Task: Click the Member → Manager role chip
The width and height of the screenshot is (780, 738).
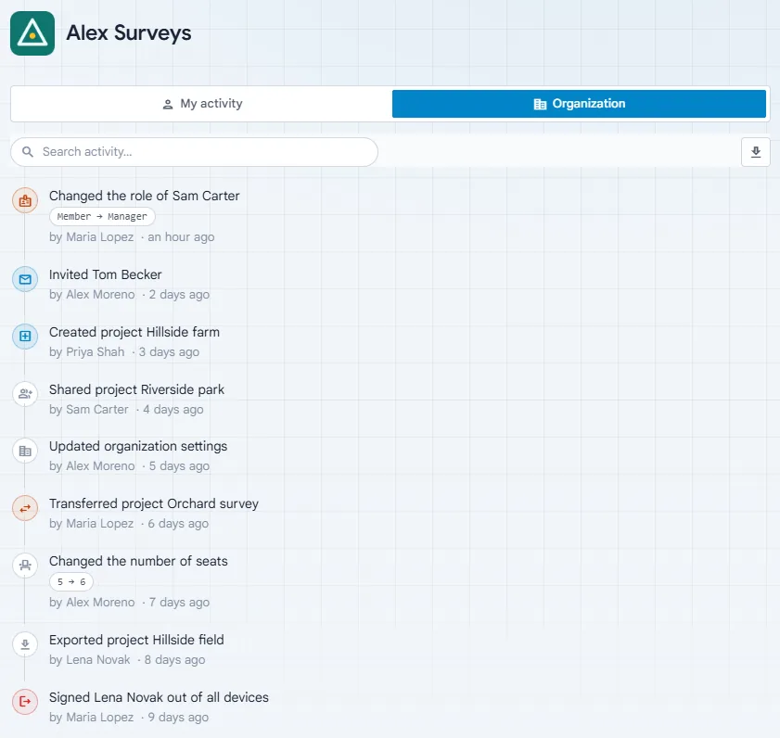Action: point(102,216)
